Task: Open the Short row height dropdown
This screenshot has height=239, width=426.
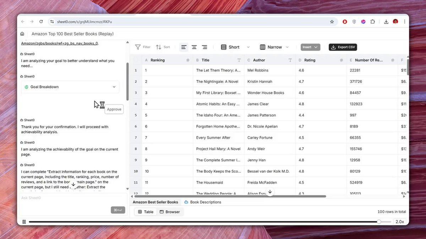Action: [x=235, y=47]
